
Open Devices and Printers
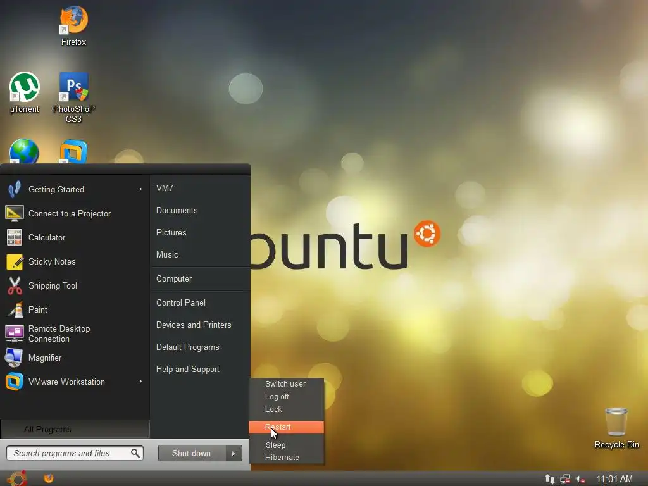pos(194,325)
